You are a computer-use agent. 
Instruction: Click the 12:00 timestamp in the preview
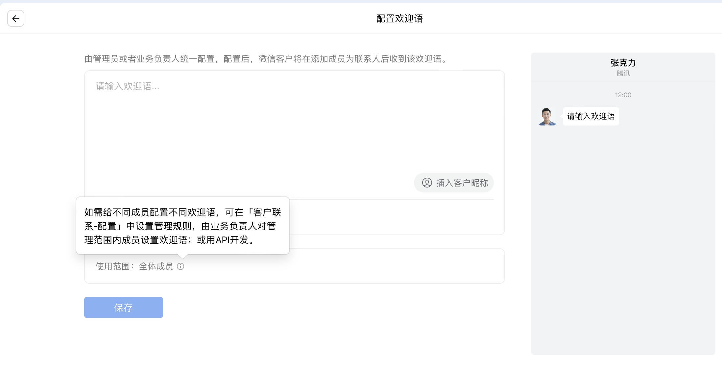(x=623, y=95)
